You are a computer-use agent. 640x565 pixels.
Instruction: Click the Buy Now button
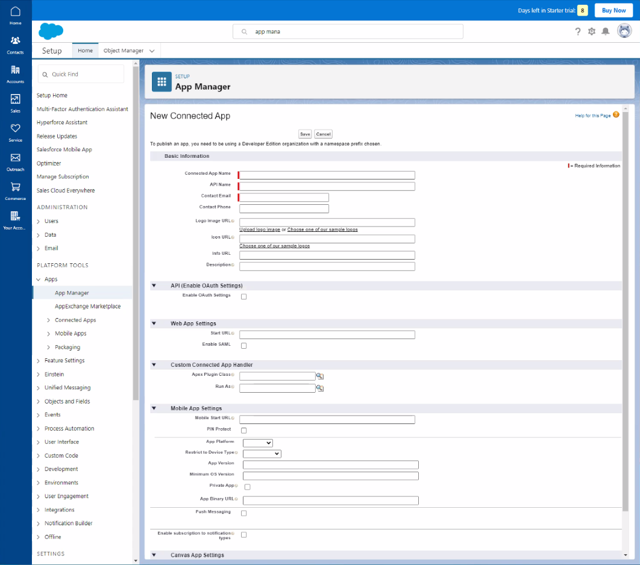[613, 11]
